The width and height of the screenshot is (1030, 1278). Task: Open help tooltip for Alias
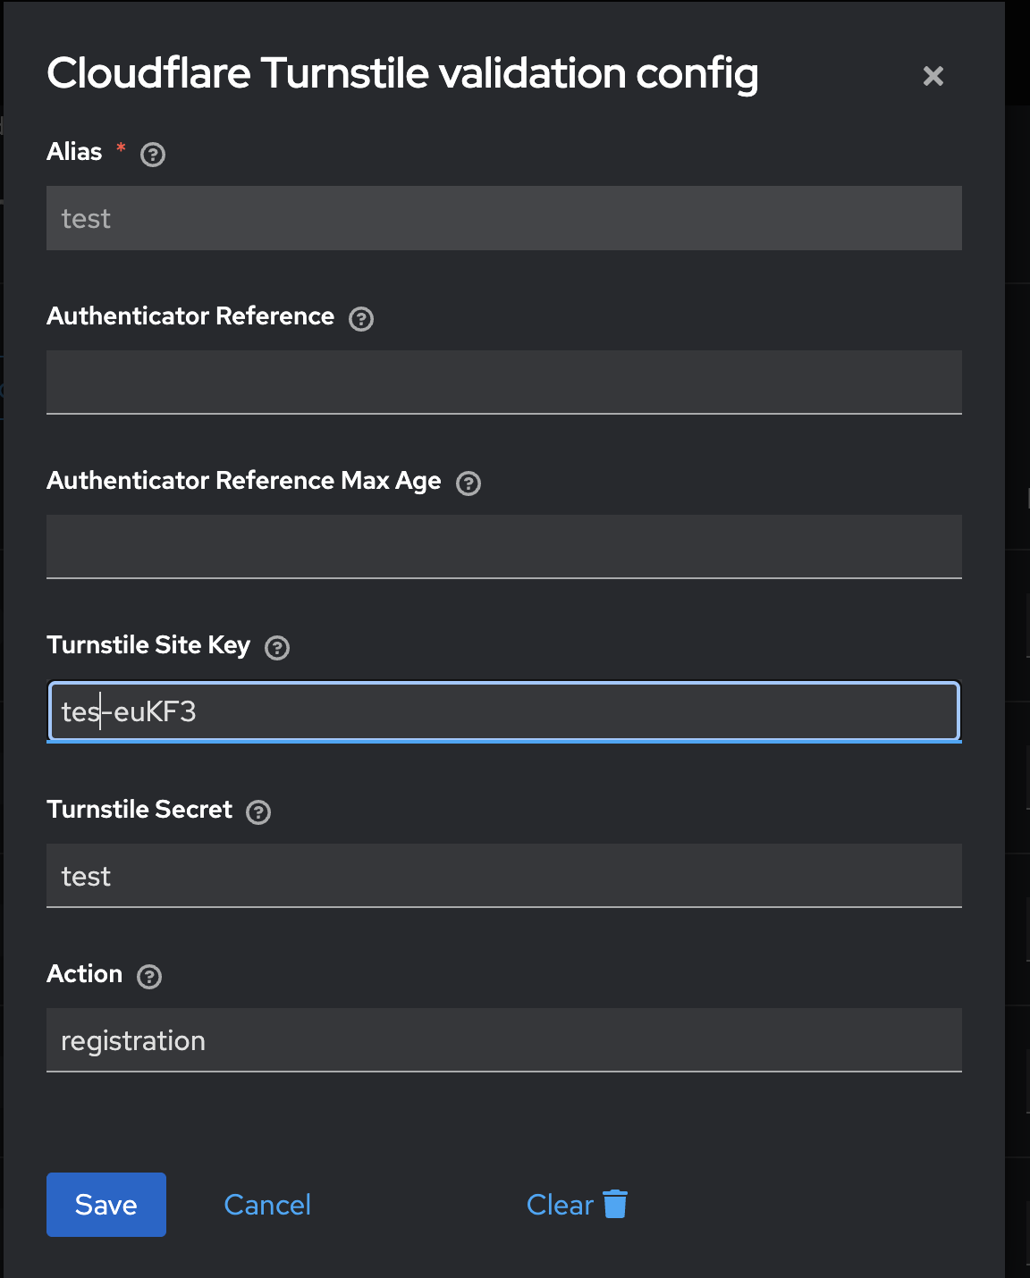click(153, 155)
